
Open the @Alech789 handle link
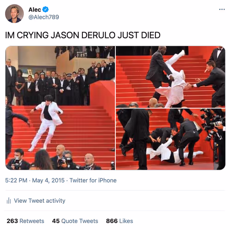44,17
